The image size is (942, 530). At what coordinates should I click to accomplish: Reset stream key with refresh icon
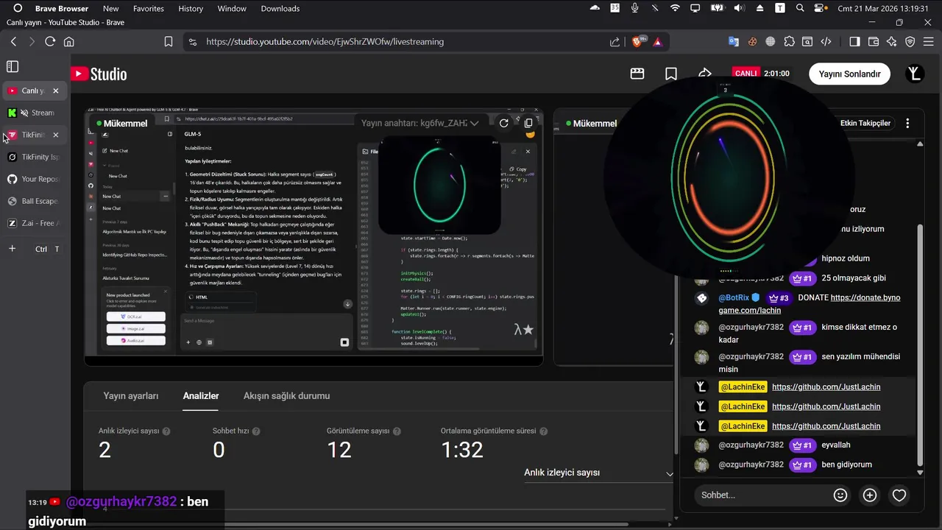(x=503, y=123)
